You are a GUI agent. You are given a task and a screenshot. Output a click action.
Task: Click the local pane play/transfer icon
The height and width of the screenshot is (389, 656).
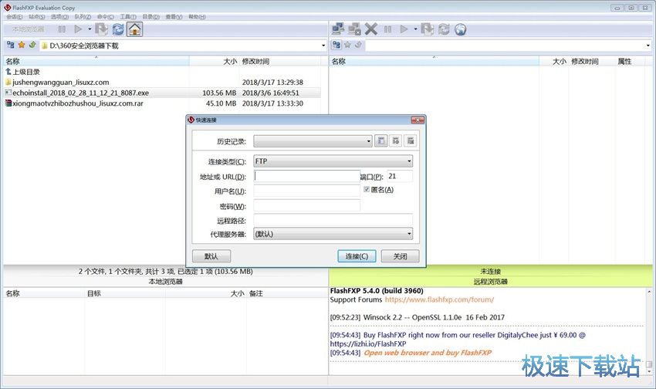coord(78,29)
